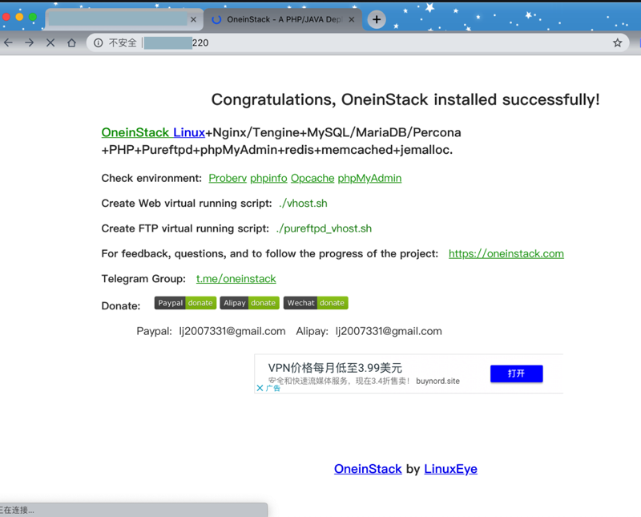Click the Alipay donate badge
The image size is (641, 517).
(249, 303)
